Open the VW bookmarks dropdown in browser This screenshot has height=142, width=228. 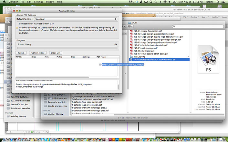185,17
